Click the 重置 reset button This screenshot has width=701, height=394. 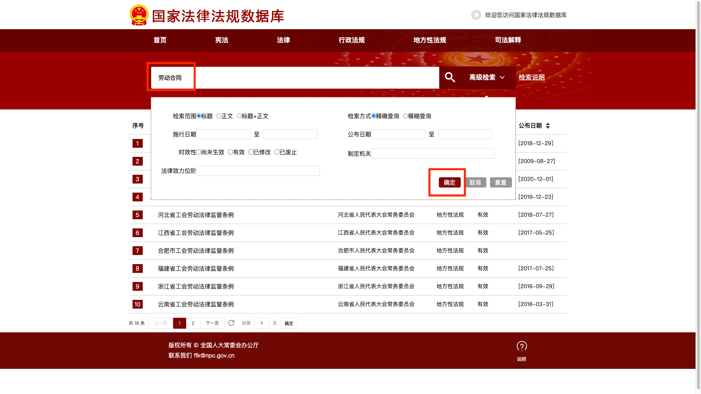(501, 182)
